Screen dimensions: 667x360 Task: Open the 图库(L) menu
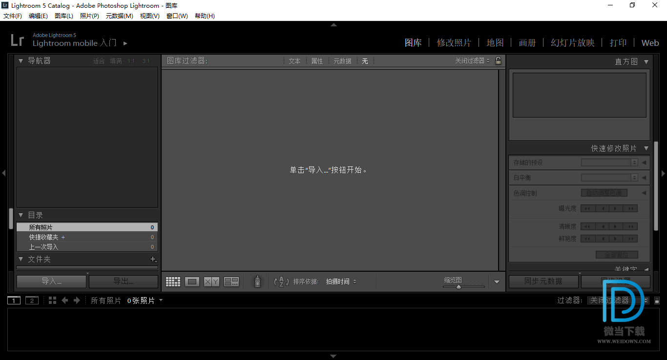click(x=63, y=16)
